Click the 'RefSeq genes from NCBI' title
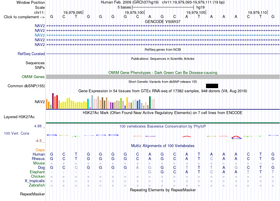Image resolution: width=280 pixels, height=201 pixels. (163, 50)
